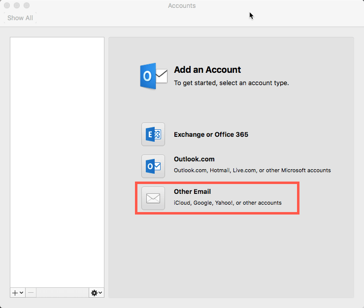Click the Outlook.com account icon
The width and height of the screenshot is (364, 308).
point(153,166)
